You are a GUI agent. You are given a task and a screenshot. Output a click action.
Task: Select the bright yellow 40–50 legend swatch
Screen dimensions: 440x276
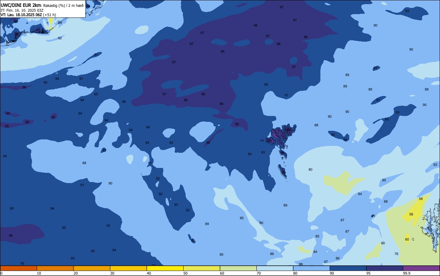165,268
